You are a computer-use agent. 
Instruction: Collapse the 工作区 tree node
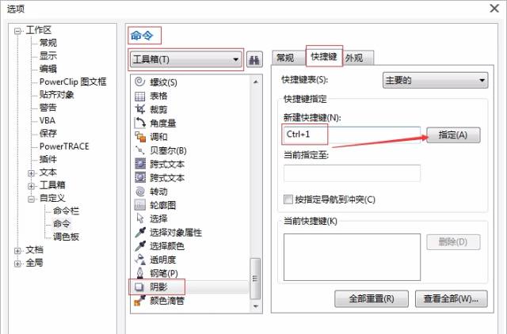point(18,30)
